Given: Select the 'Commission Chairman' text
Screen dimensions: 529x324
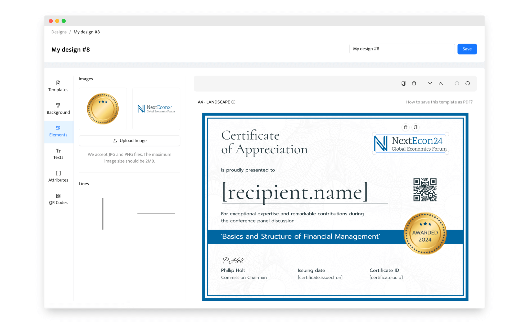Looking at the screenshot, I should tap(244, 277).
